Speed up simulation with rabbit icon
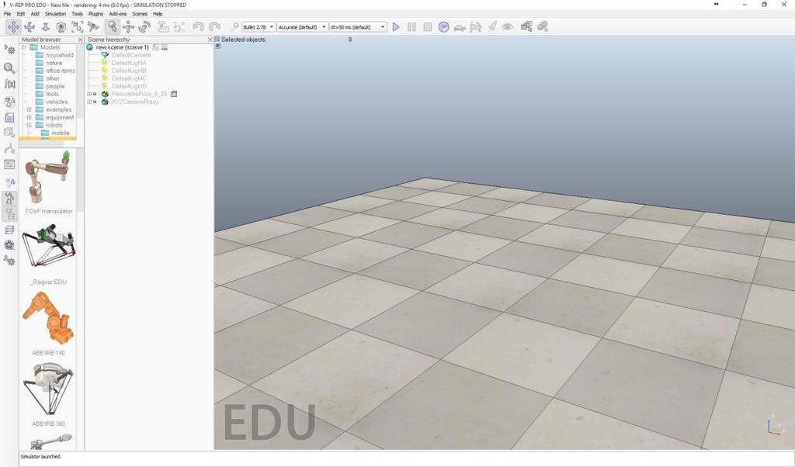 coord(476,27)
